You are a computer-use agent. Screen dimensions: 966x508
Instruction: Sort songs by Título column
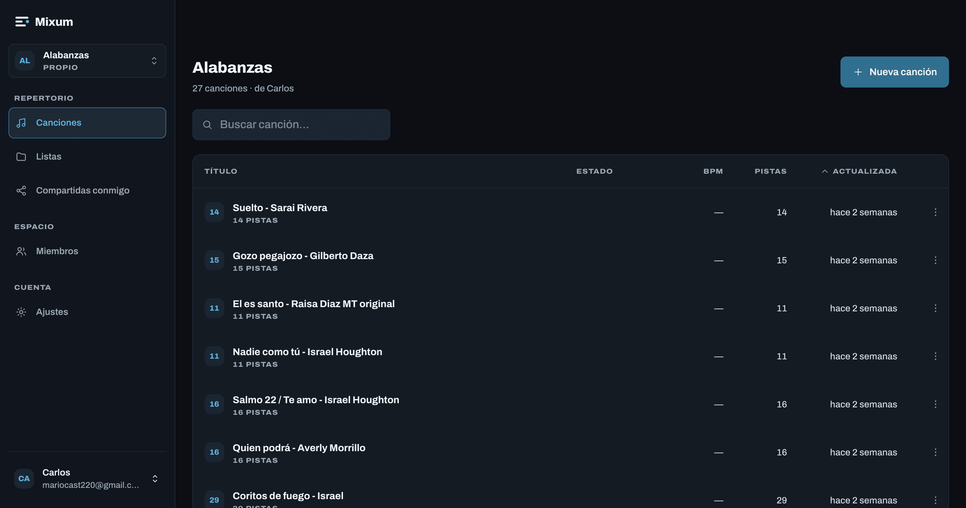221,171
